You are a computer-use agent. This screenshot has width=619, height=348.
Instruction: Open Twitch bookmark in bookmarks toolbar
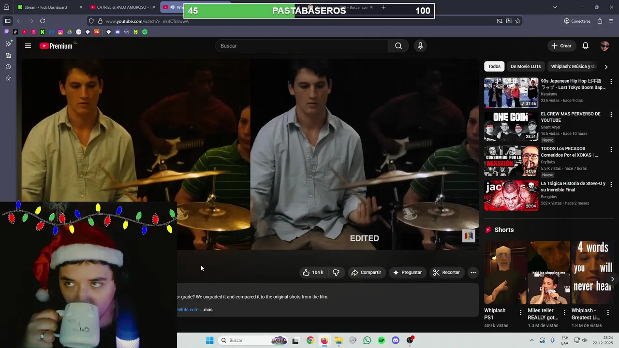6,32
